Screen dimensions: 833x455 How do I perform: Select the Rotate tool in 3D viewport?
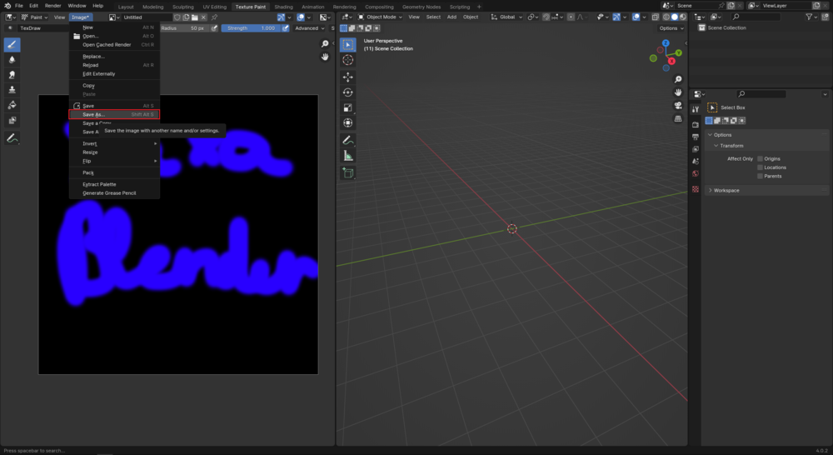[347, 92]
